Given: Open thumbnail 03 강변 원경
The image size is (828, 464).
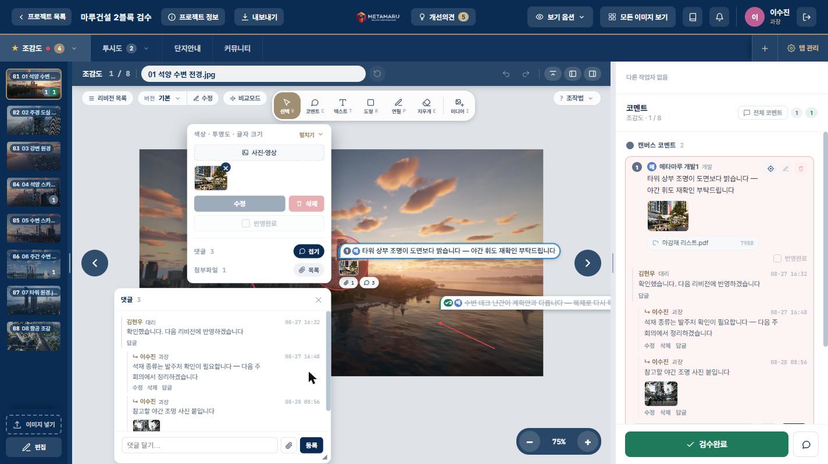Looking at the screenshot, I should pos(33,156).
